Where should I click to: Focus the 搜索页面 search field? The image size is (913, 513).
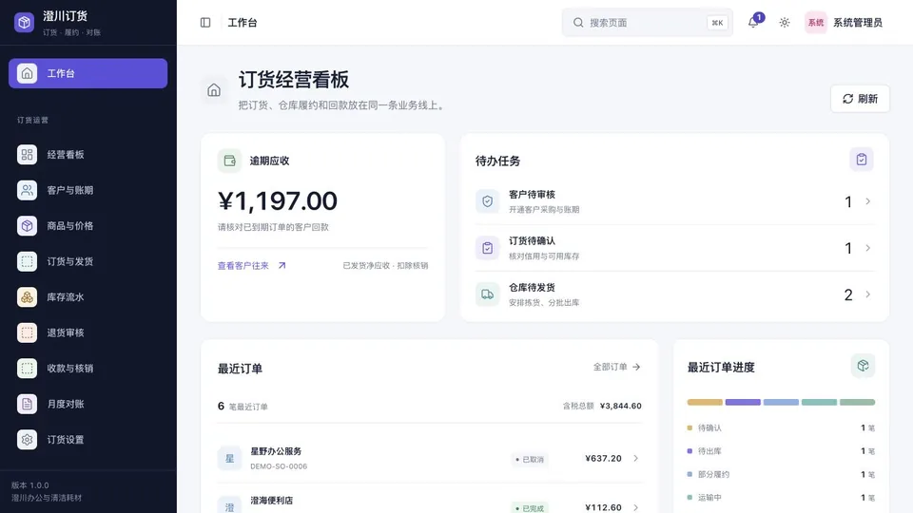click(x=647, y=23)
